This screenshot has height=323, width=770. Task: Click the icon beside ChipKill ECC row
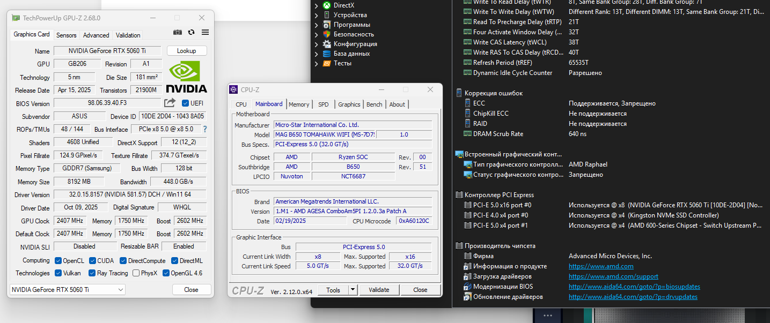click(x=467, y=114)
